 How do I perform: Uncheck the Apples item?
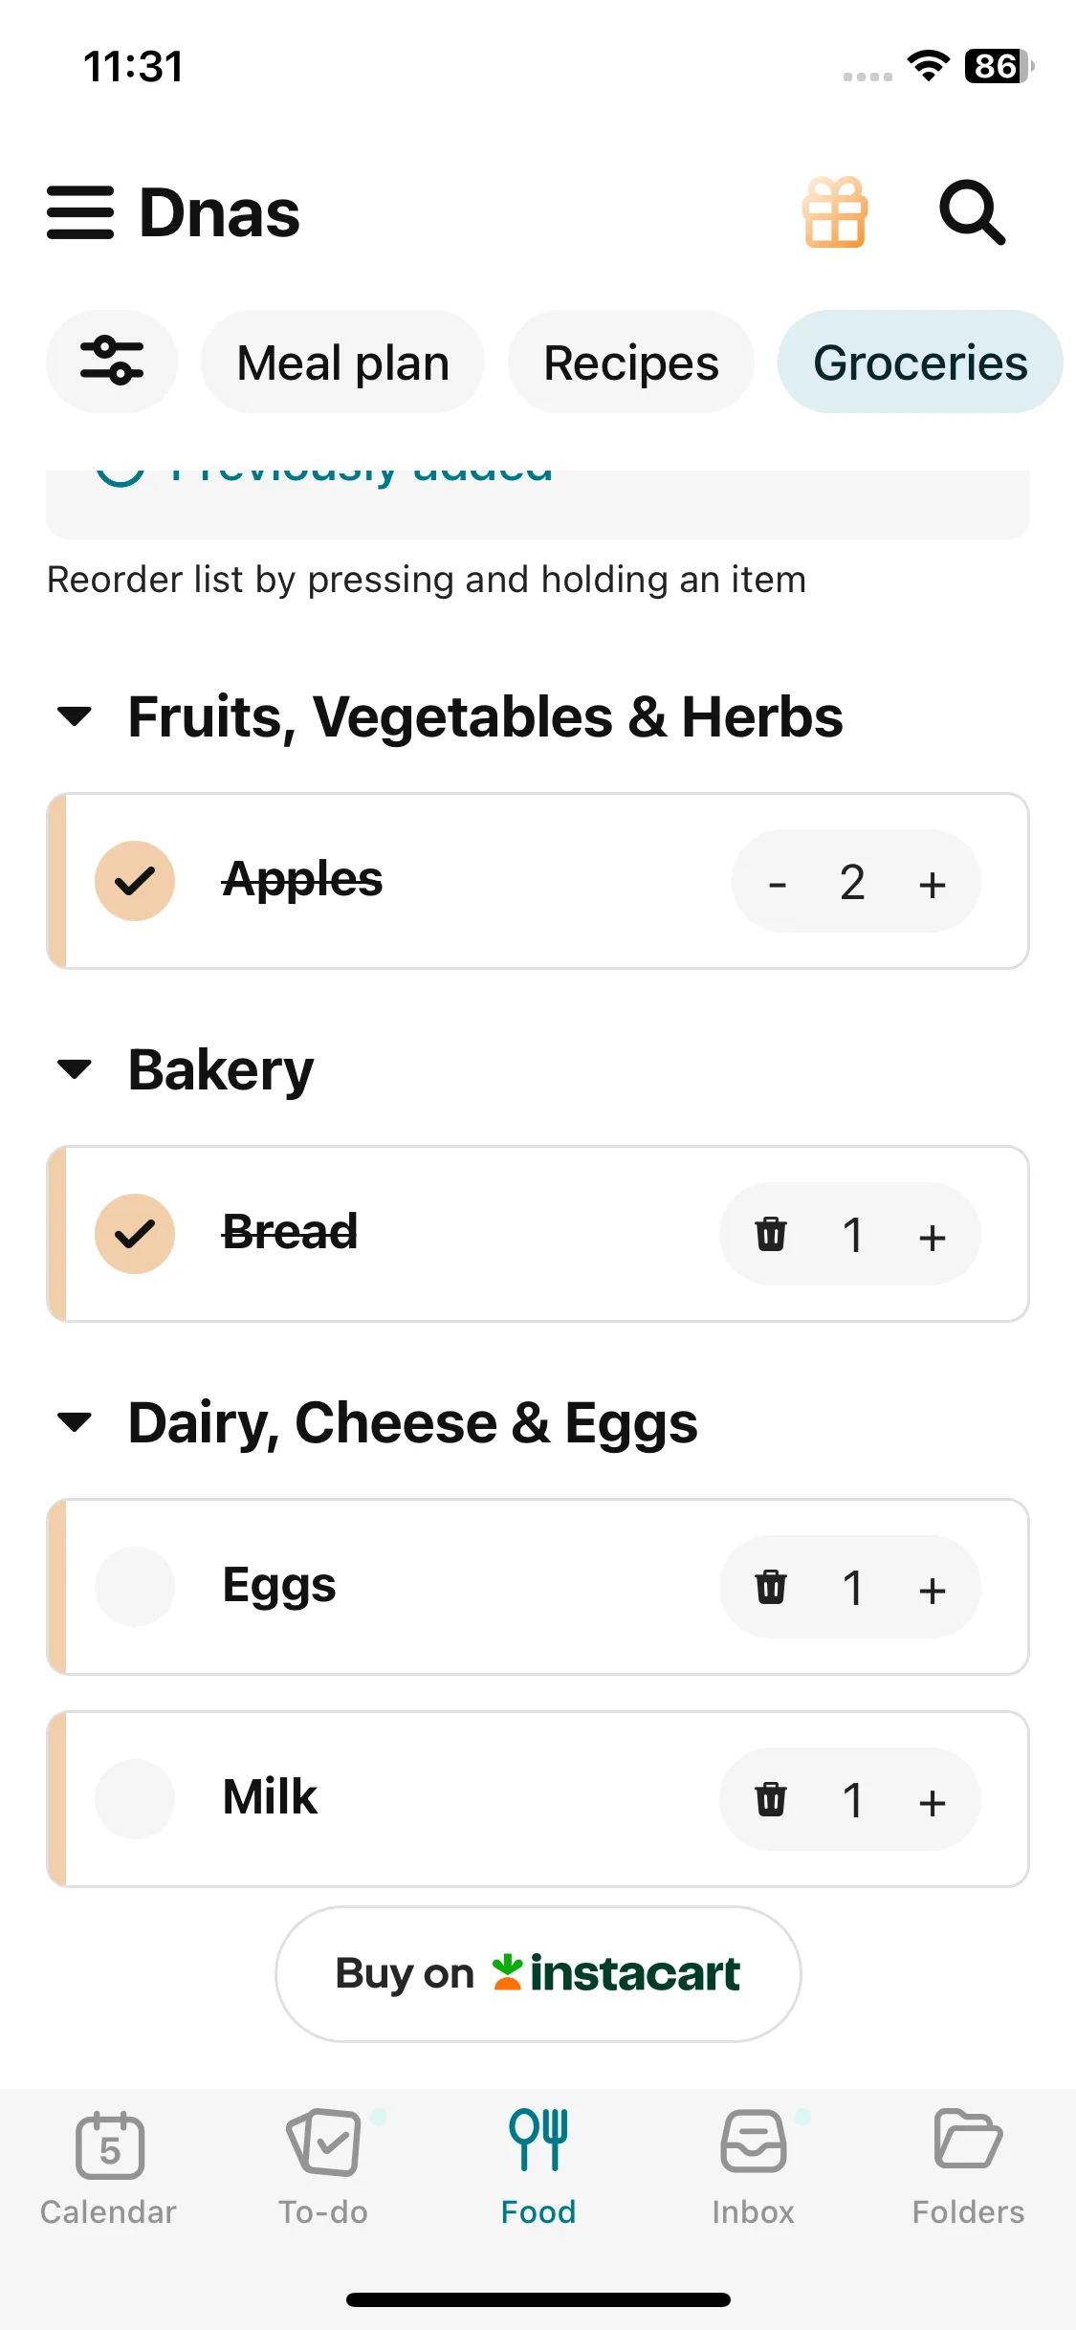pos(135,881)
